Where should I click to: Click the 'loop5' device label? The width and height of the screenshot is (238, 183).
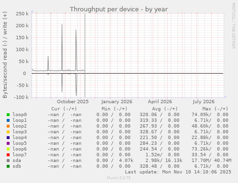click(x=20, y=143)
